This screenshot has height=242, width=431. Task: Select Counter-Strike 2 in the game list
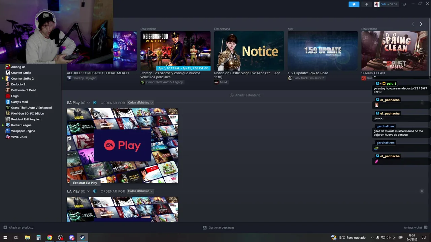tap(22, 78)
